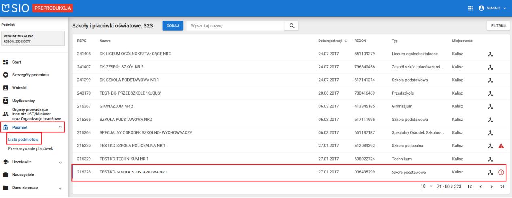Click Uczniowie graduation cap icon
This screenshot has height=198, width=512.
tap(6, 162)
